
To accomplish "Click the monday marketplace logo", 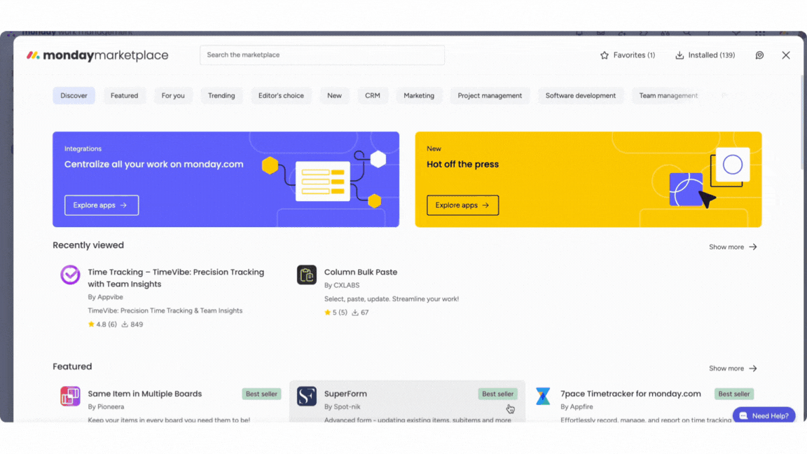I will click(x=97, y=55).
